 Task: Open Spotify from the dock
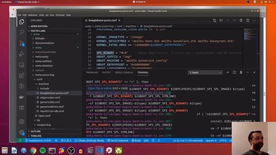click(x=43, y=150)
